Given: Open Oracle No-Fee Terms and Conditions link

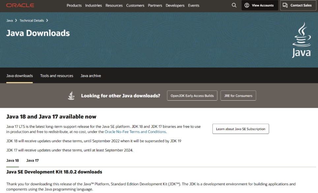Looking at the screenshot, I should [x=135, y=132].
